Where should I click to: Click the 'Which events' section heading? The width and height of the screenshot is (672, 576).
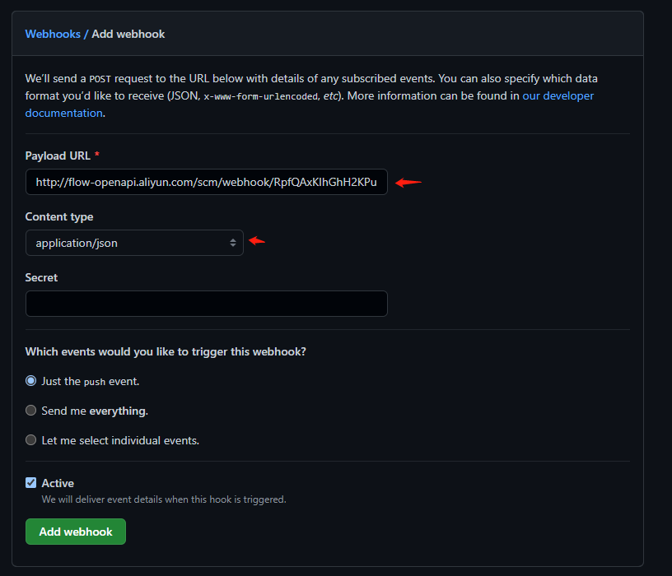pos(166,352)
